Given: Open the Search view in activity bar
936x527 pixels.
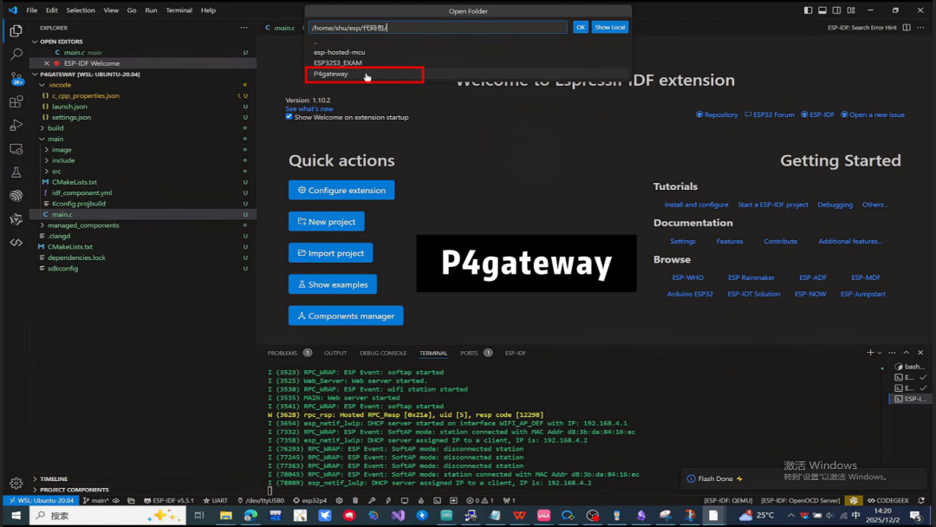Looking at the screenshot, I should pyautogui.click(x=16, y=55).
